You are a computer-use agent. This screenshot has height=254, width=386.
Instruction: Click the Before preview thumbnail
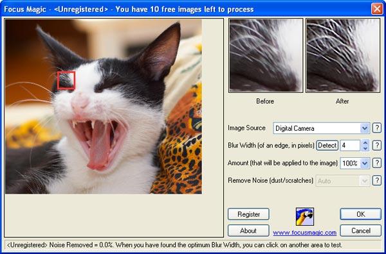(x=266, y=55)
